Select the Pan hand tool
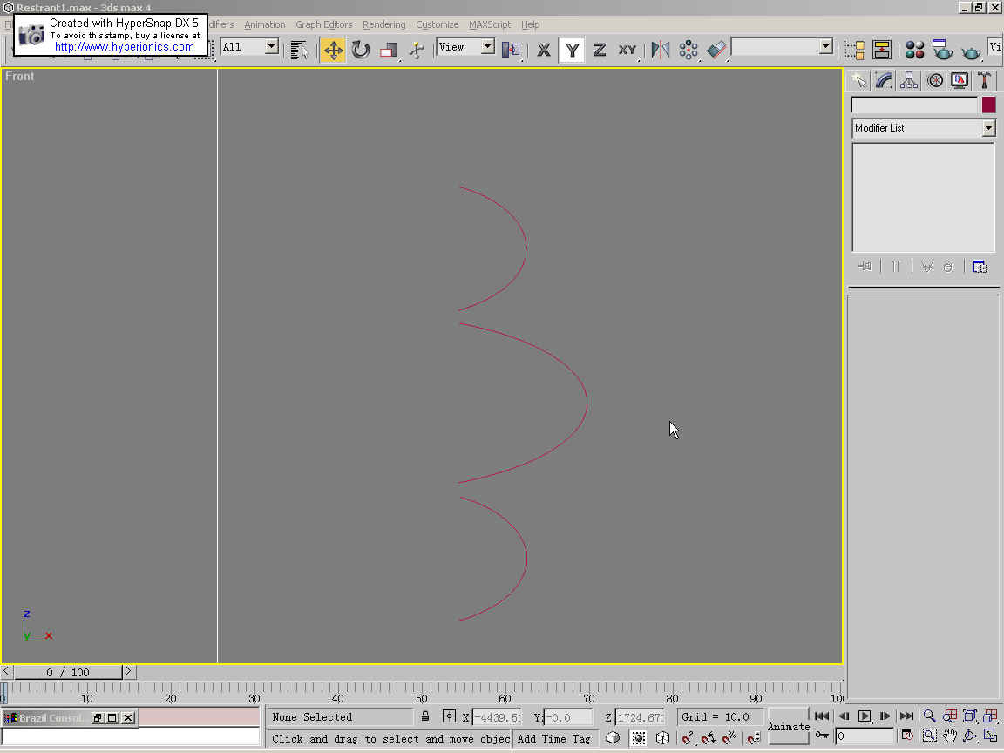Image resolution: width=1004 pixels, height=753 pixels. click(950, 736)
